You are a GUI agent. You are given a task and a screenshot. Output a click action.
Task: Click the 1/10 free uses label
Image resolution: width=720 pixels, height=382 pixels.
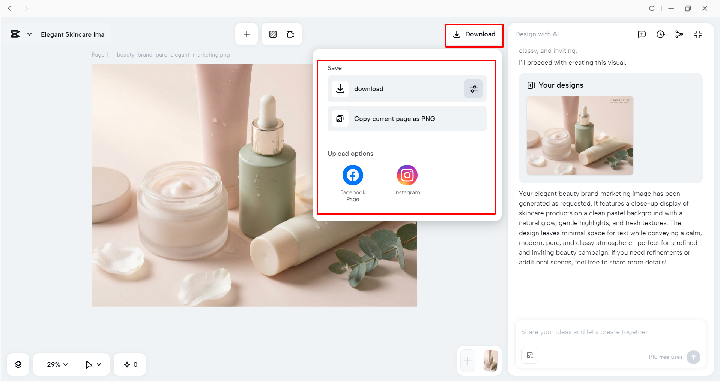665,357
